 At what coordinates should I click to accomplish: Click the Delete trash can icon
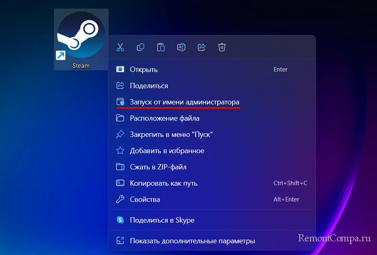tap(222, 47)
